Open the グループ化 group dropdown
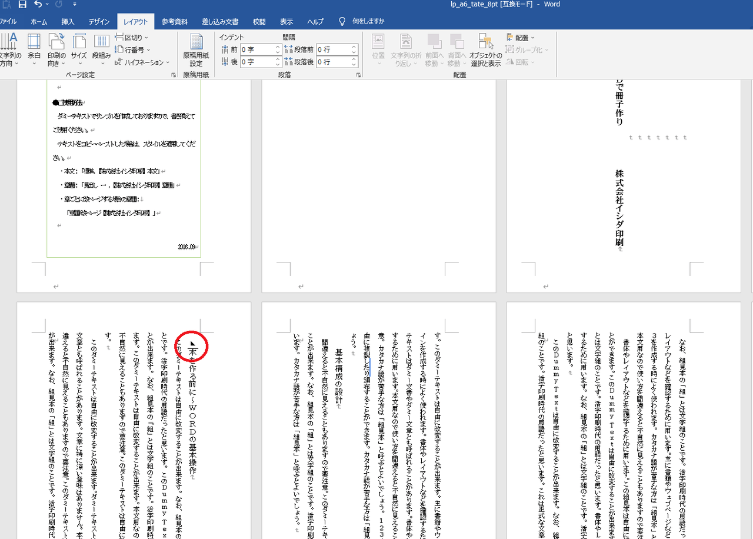 (x=527, y=50)
